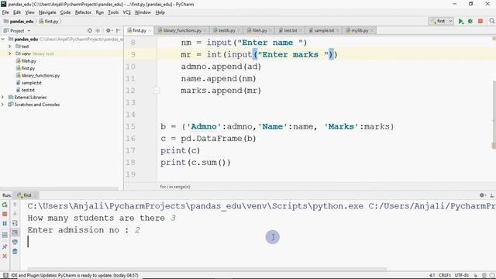This screenshot has width=496, height=279.
Task: Select fileh.py in the project tree
Action: tap(29, 60)
